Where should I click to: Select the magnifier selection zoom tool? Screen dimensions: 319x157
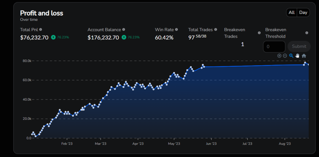tap(291, 56)
